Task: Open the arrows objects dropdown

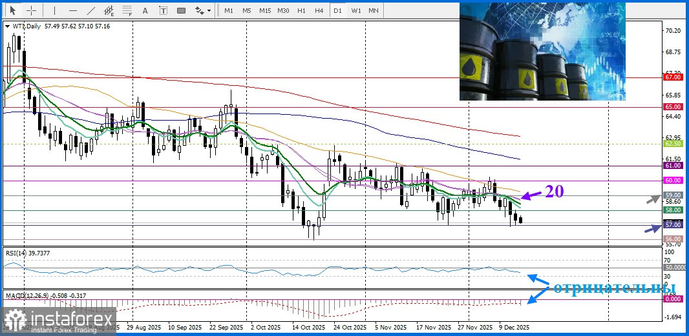Action: coord(203,10)
